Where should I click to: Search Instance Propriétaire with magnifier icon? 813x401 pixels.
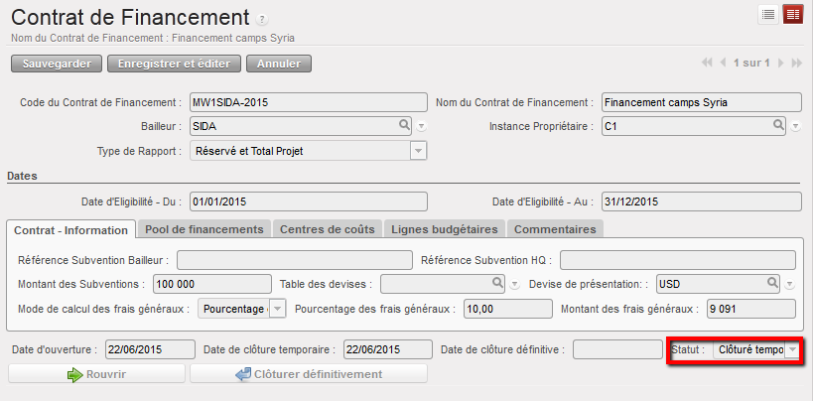(780, 126)
